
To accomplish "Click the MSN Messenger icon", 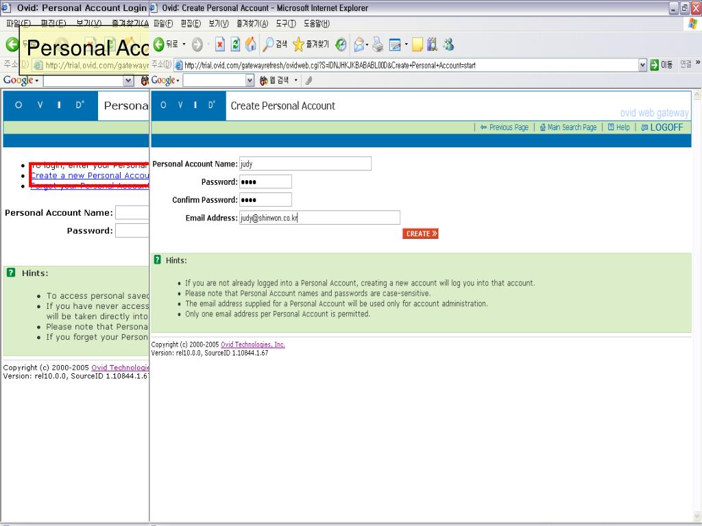I will (448, 45).
